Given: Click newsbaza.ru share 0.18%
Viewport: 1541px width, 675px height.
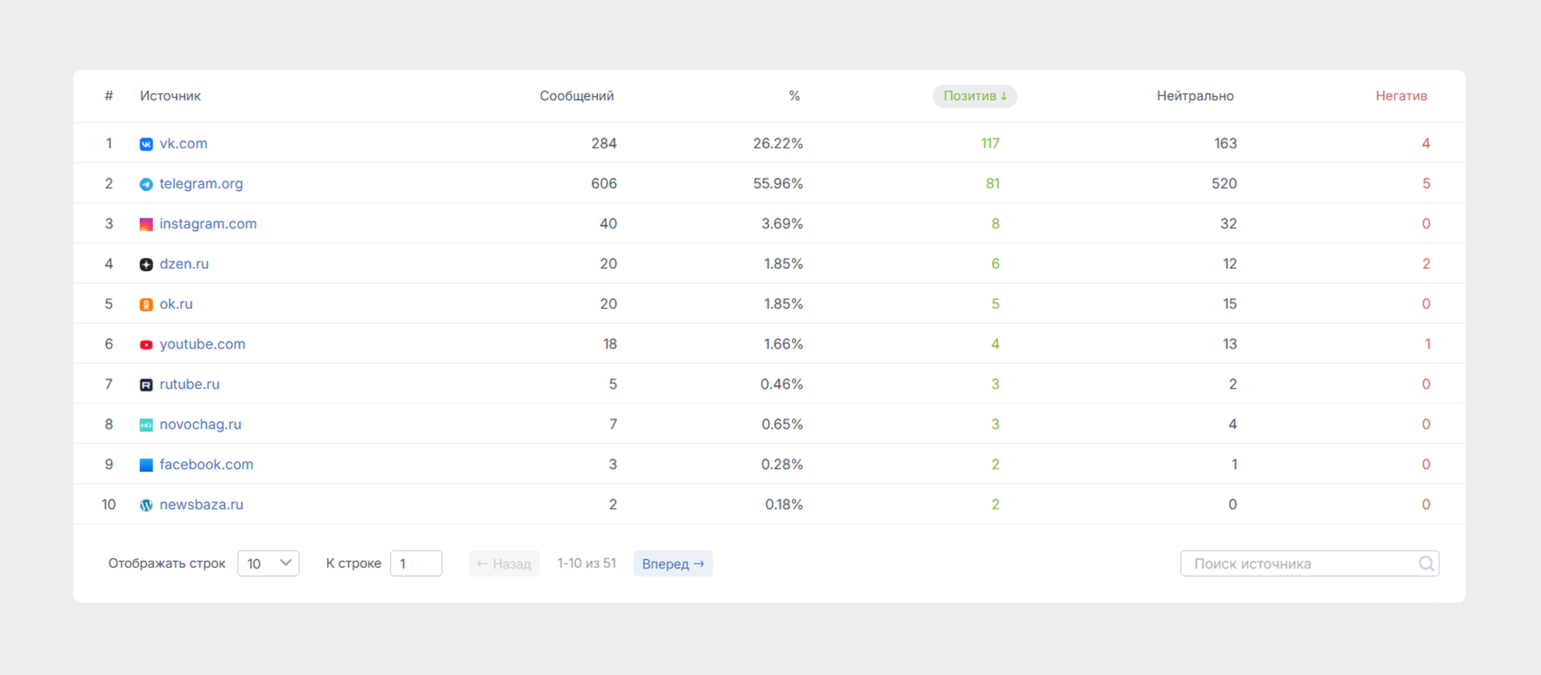Looking at the screenshot, I should tap(784, 504).
